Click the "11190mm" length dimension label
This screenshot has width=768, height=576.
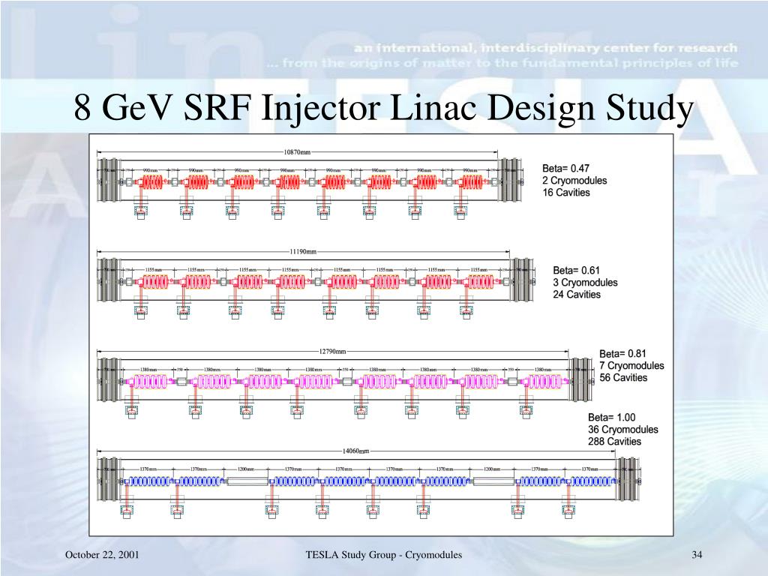(x=303, y=251)
